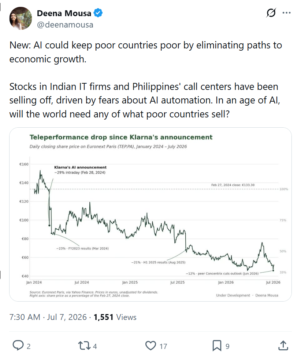Click the Deena Mousa display name
The width and height of the screenshot is (301, 357).
[x=64, y=13]
